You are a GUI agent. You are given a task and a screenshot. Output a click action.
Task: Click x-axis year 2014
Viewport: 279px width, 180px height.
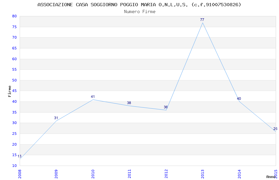point(239,174)
